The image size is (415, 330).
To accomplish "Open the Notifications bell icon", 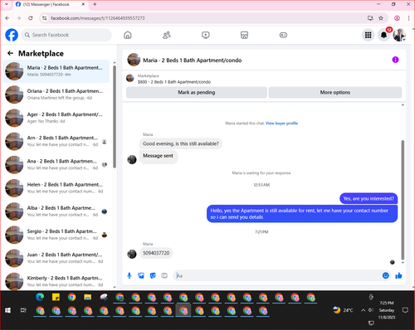I will pyautogui.click(x=383, y=35).
